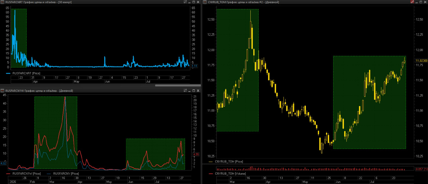Toggle the link/pin icon in RUSFARCN1W title bar
The width and height of the screenshot is (428, 184).
[x=185, y=91]
